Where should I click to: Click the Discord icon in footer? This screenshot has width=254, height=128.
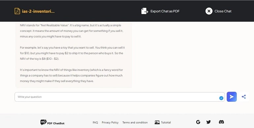coord(221,122)
